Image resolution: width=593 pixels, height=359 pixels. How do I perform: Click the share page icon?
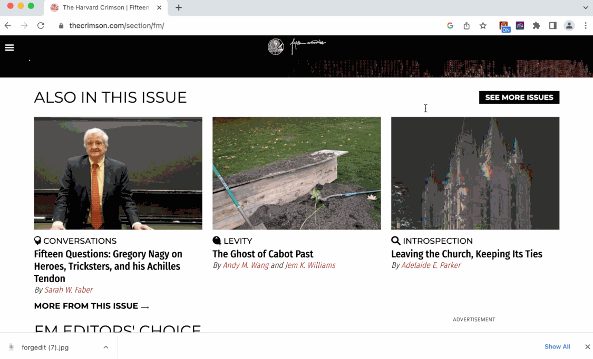466,26
